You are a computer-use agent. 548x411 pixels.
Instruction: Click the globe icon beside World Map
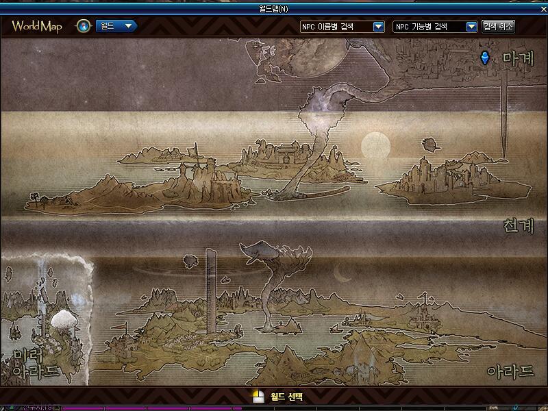[83, 26]
